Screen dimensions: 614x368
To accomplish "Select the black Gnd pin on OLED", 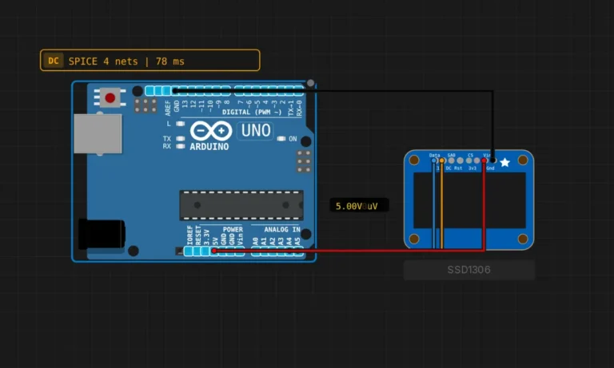I will pyautogui.click(x=493, y=160).
